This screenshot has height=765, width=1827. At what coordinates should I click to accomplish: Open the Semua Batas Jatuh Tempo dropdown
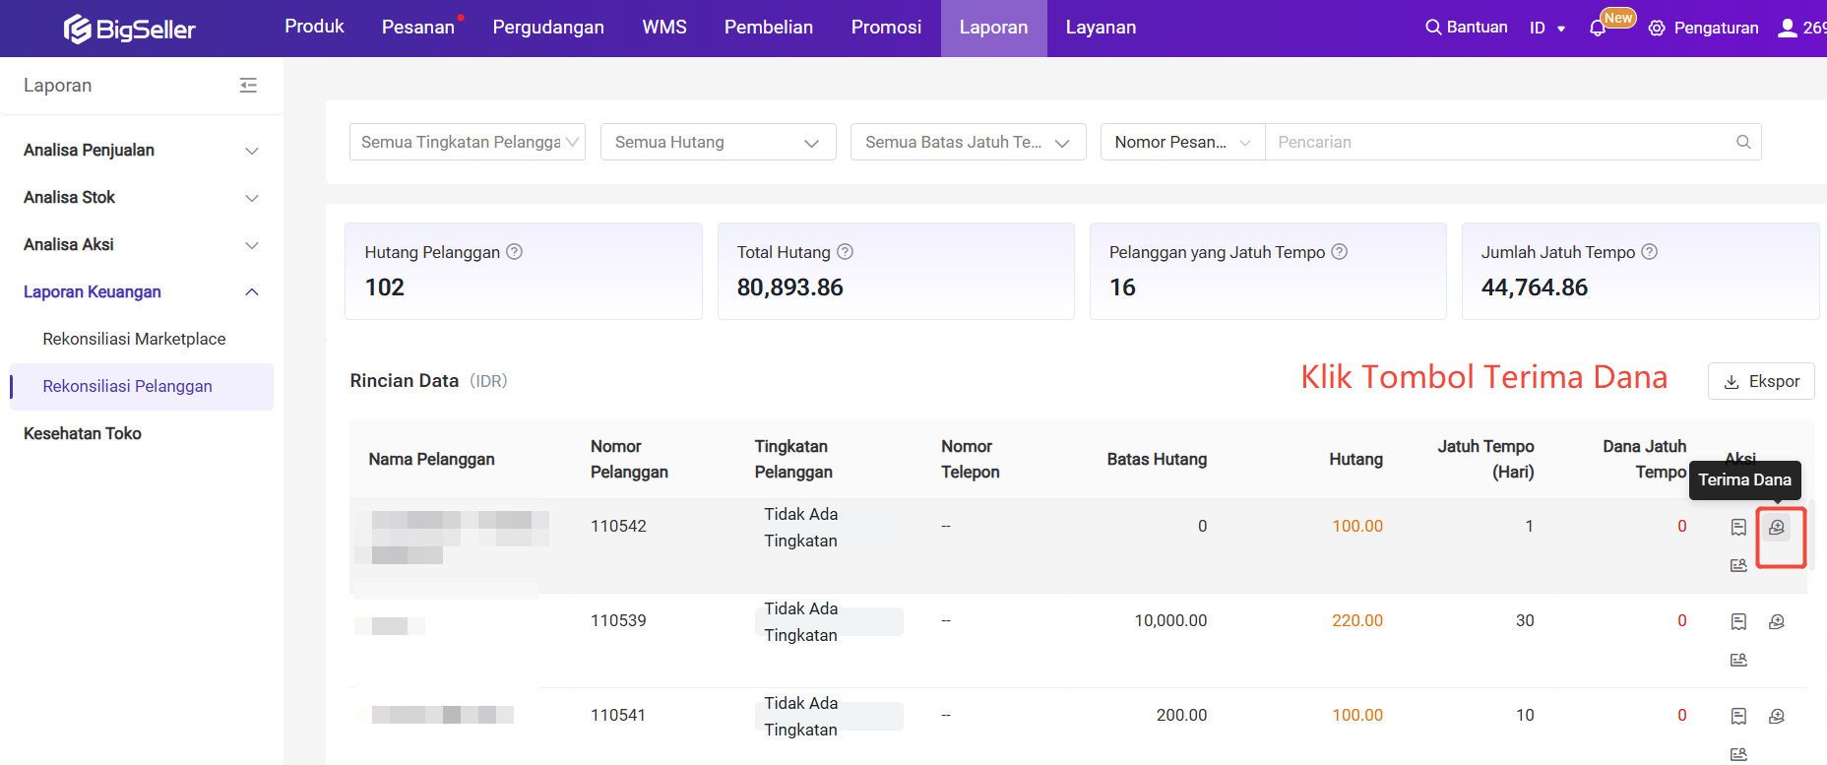point(968,142)
